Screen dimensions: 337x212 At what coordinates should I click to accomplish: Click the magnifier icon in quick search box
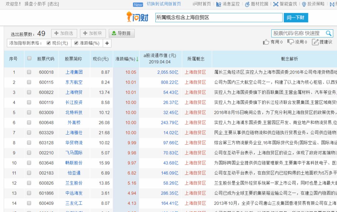[x=328, y=33]
